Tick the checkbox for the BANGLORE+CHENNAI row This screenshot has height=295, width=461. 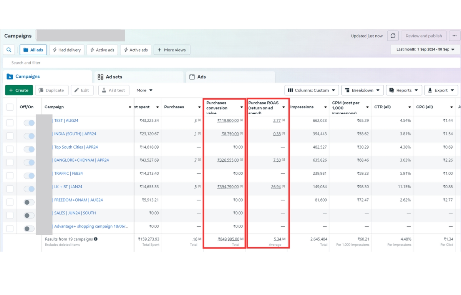10,162
